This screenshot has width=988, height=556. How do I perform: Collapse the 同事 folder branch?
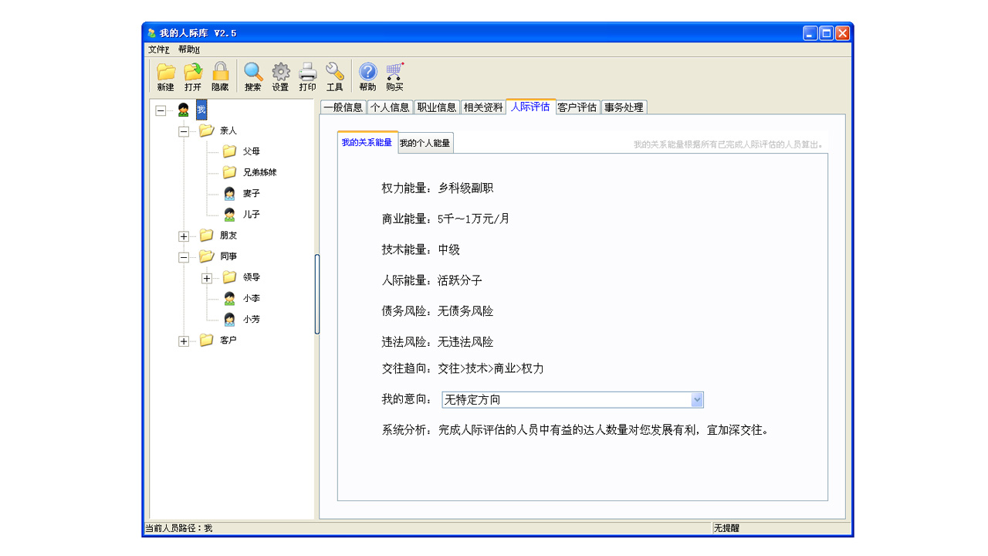tap(184, 256)
